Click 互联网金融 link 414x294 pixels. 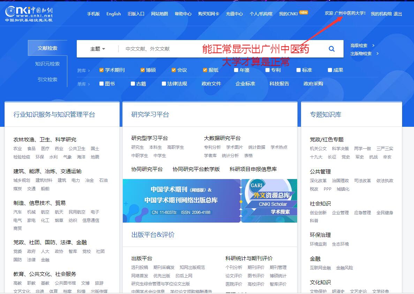pos(320,268)
